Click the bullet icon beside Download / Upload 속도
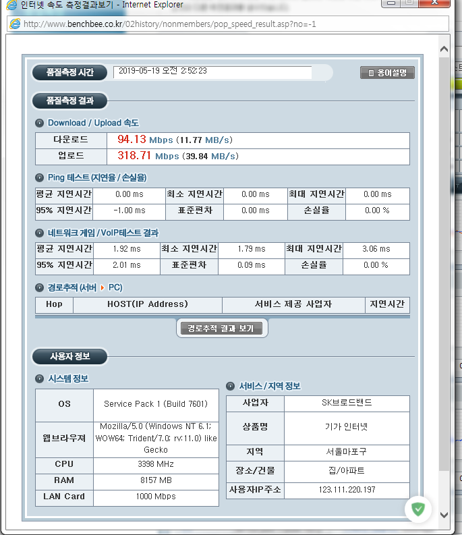This screenshot has width=462, height=535. pyautogui.click(x=40, y=123)
